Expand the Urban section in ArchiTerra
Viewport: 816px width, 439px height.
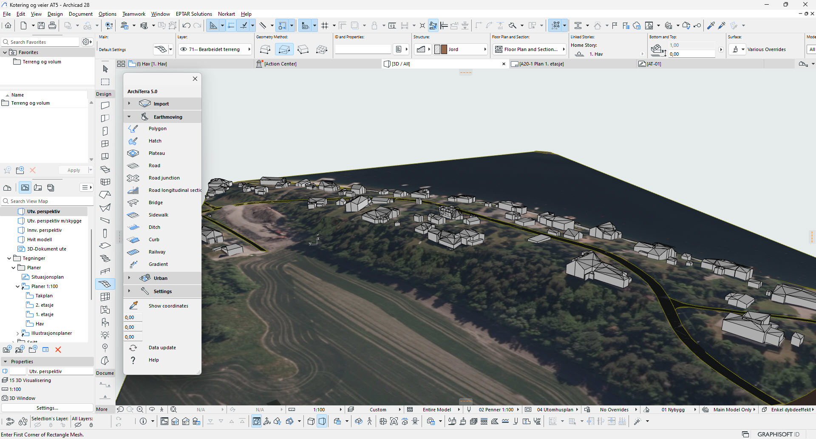(x=130, y=278)
